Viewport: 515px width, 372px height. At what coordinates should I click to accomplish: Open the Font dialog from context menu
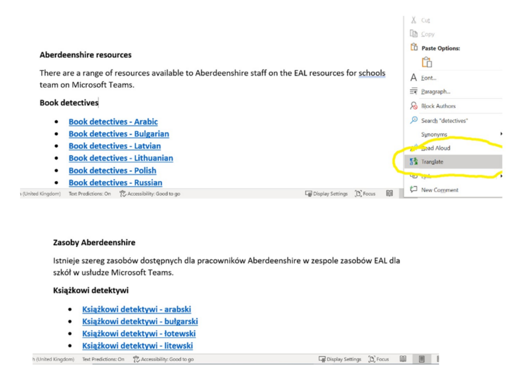pos(428,78)
